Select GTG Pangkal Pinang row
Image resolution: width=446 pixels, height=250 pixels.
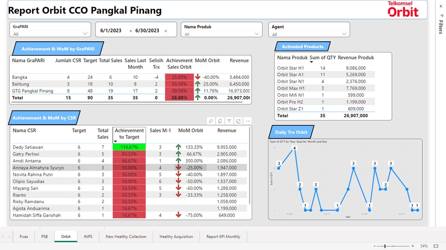pyautogui.click(x=131, y=91)
